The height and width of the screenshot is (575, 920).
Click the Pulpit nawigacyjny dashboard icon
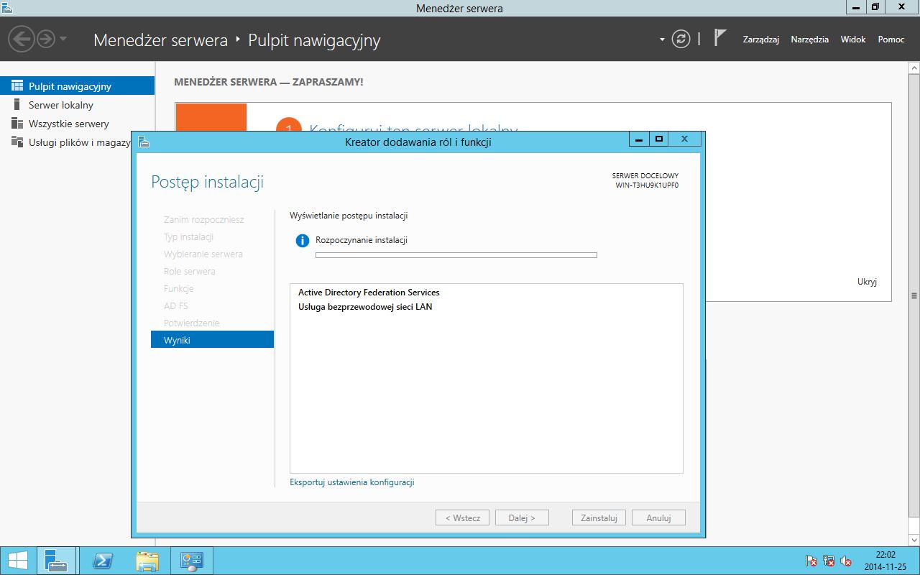coord(17,86)
